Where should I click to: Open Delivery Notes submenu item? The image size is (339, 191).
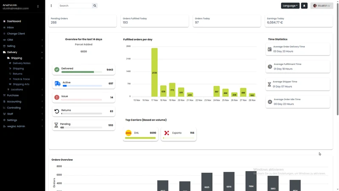point(22,63)
